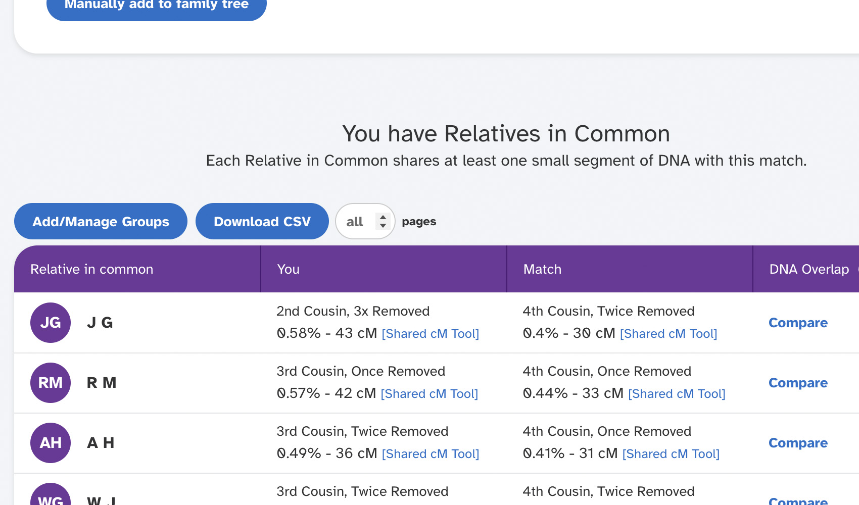
Task: Open Shared cM Tool for 31 cM
Action: tap(671, 454)
